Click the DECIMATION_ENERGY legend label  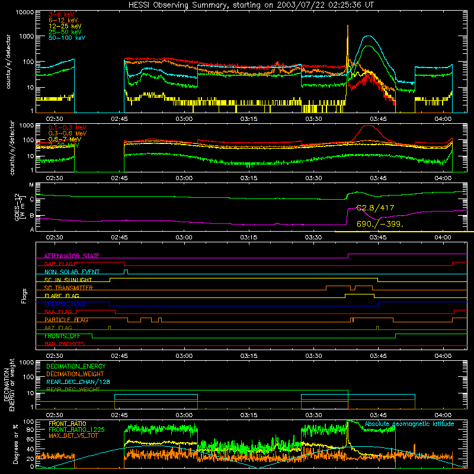[x=76, y=366]
